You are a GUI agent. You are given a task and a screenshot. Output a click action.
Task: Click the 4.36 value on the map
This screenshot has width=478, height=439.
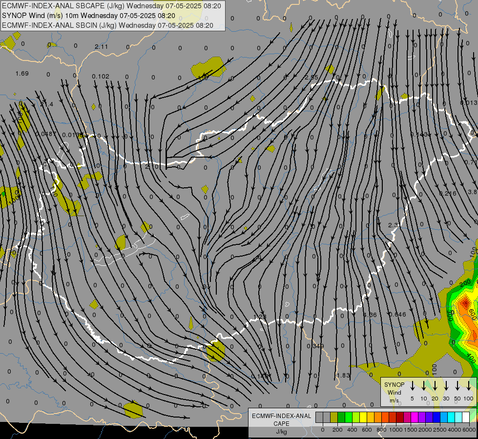[370, 315]
